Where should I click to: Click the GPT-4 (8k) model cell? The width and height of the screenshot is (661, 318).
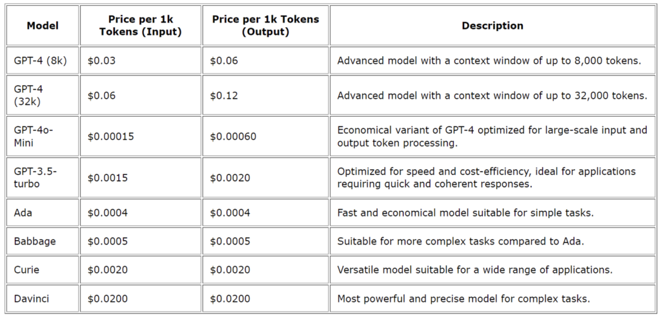click(43, 60)
